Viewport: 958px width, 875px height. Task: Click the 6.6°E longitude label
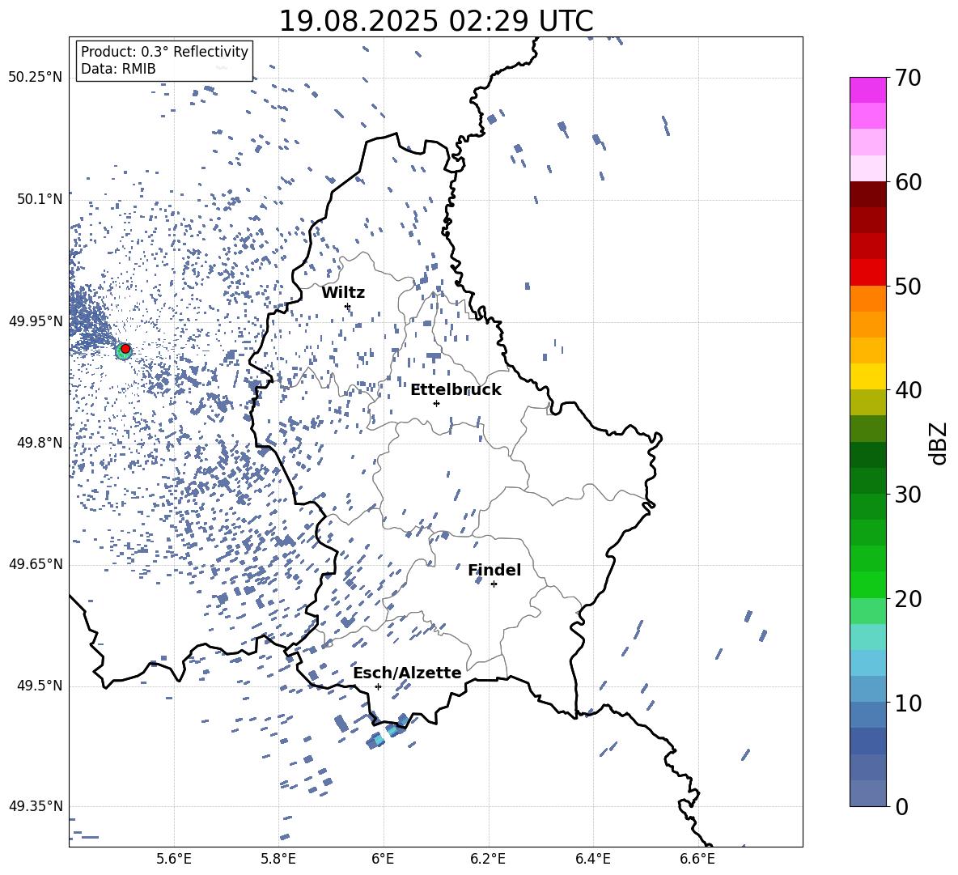pos(697,859)
